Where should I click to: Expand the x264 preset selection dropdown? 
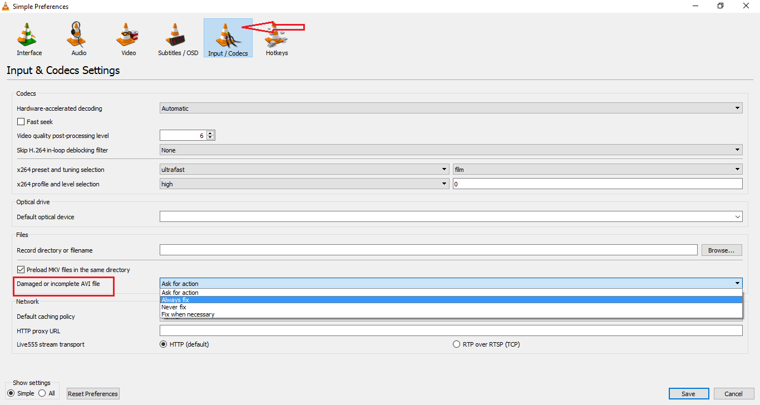coord(444,169)
